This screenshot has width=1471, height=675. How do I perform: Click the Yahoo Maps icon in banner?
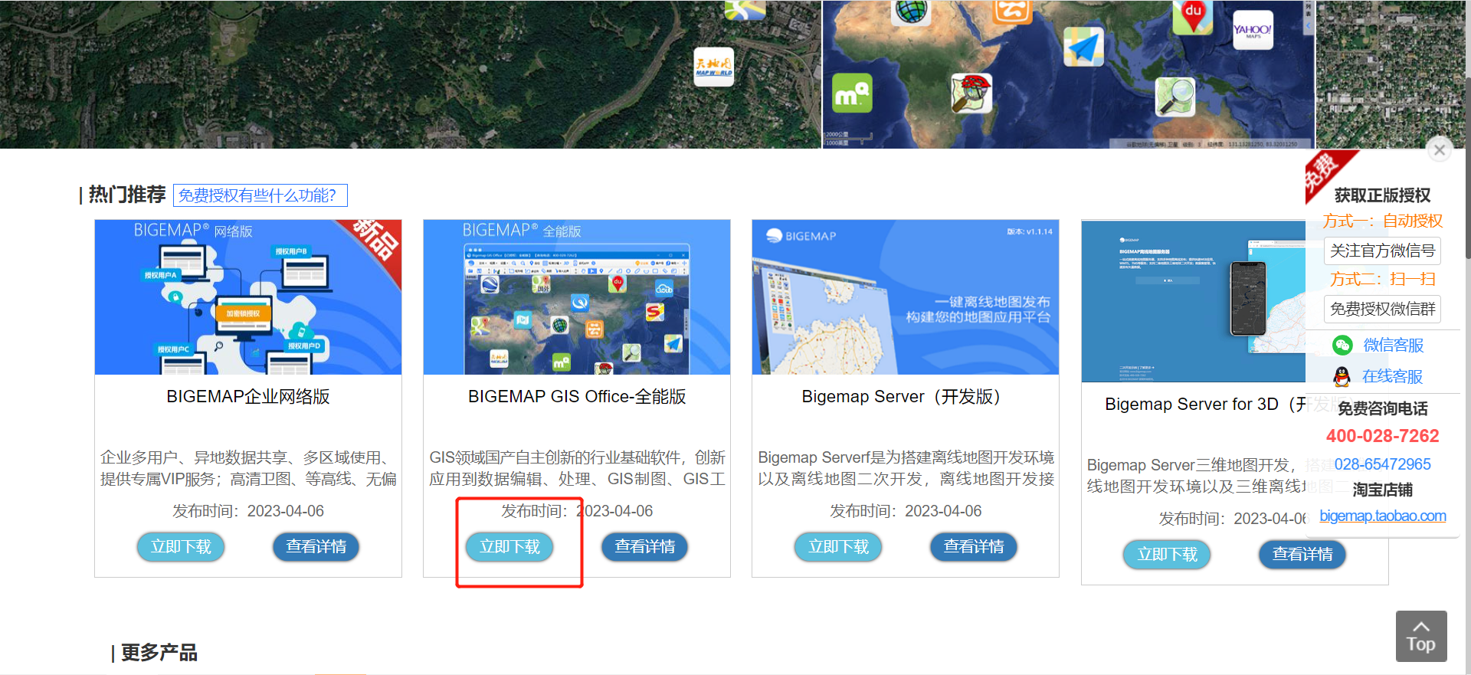click(x=1253, y=31)
